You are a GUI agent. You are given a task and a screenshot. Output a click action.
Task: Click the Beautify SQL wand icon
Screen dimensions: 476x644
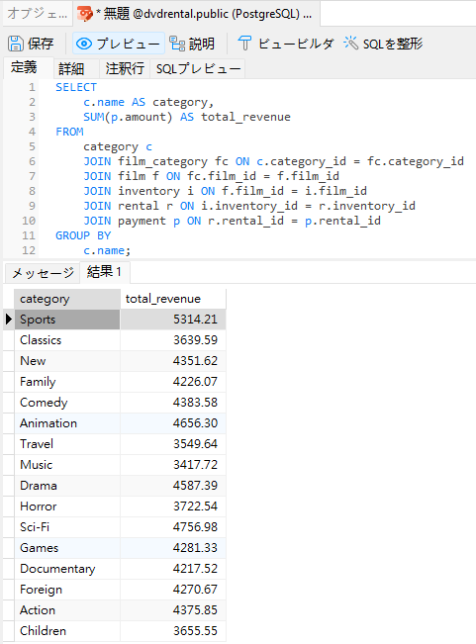pos(350,43)
